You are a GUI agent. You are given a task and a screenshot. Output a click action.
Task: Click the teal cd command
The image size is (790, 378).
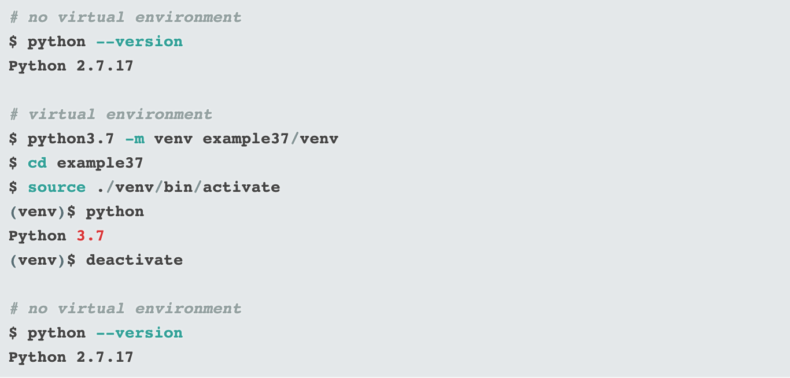pos(38,163)
